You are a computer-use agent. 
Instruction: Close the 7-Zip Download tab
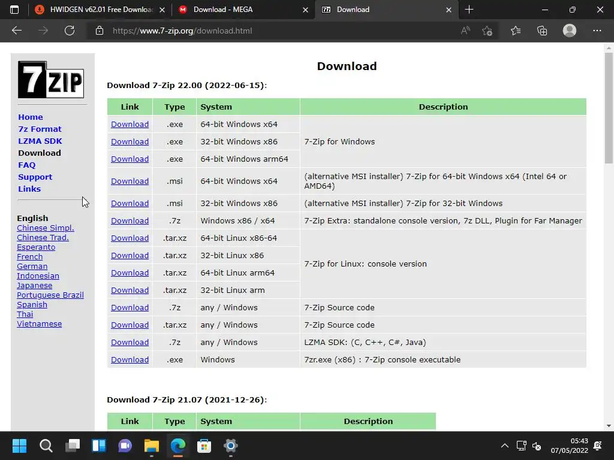click(449, 10)
